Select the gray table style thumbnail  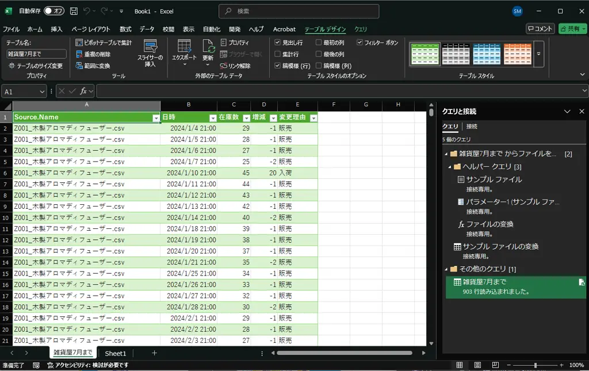pos(456,54)
